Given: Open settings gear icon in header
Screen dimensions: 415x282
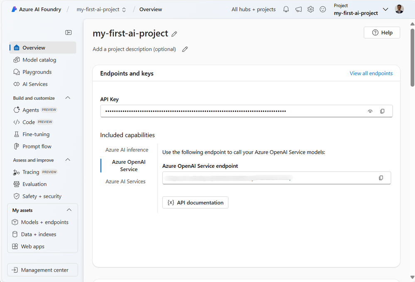Looking at the screenshot, I should 310,9.
